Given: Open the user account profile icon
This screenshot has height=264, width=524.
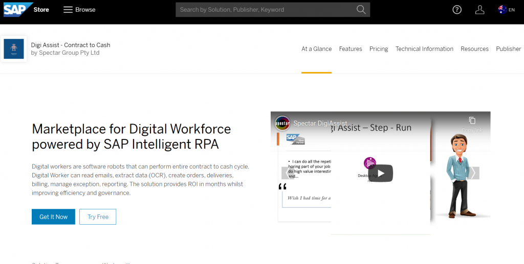Looking at the screenshot, I should 479,10.
